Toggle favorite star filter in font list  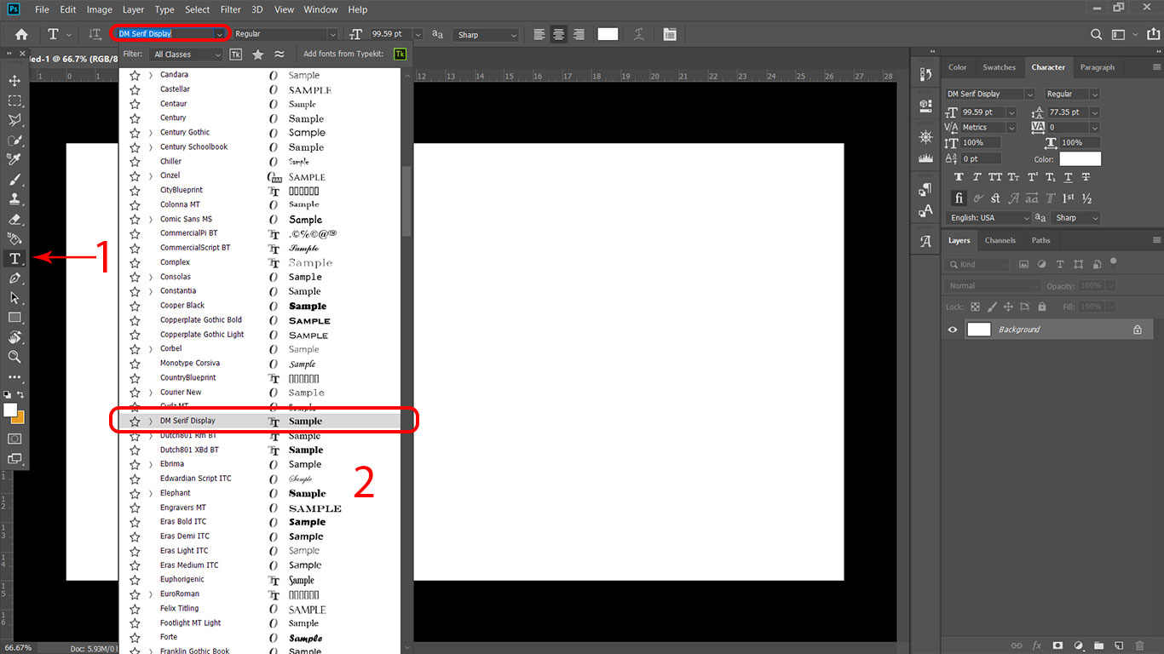pyautogui.click(x=257, y=54)
